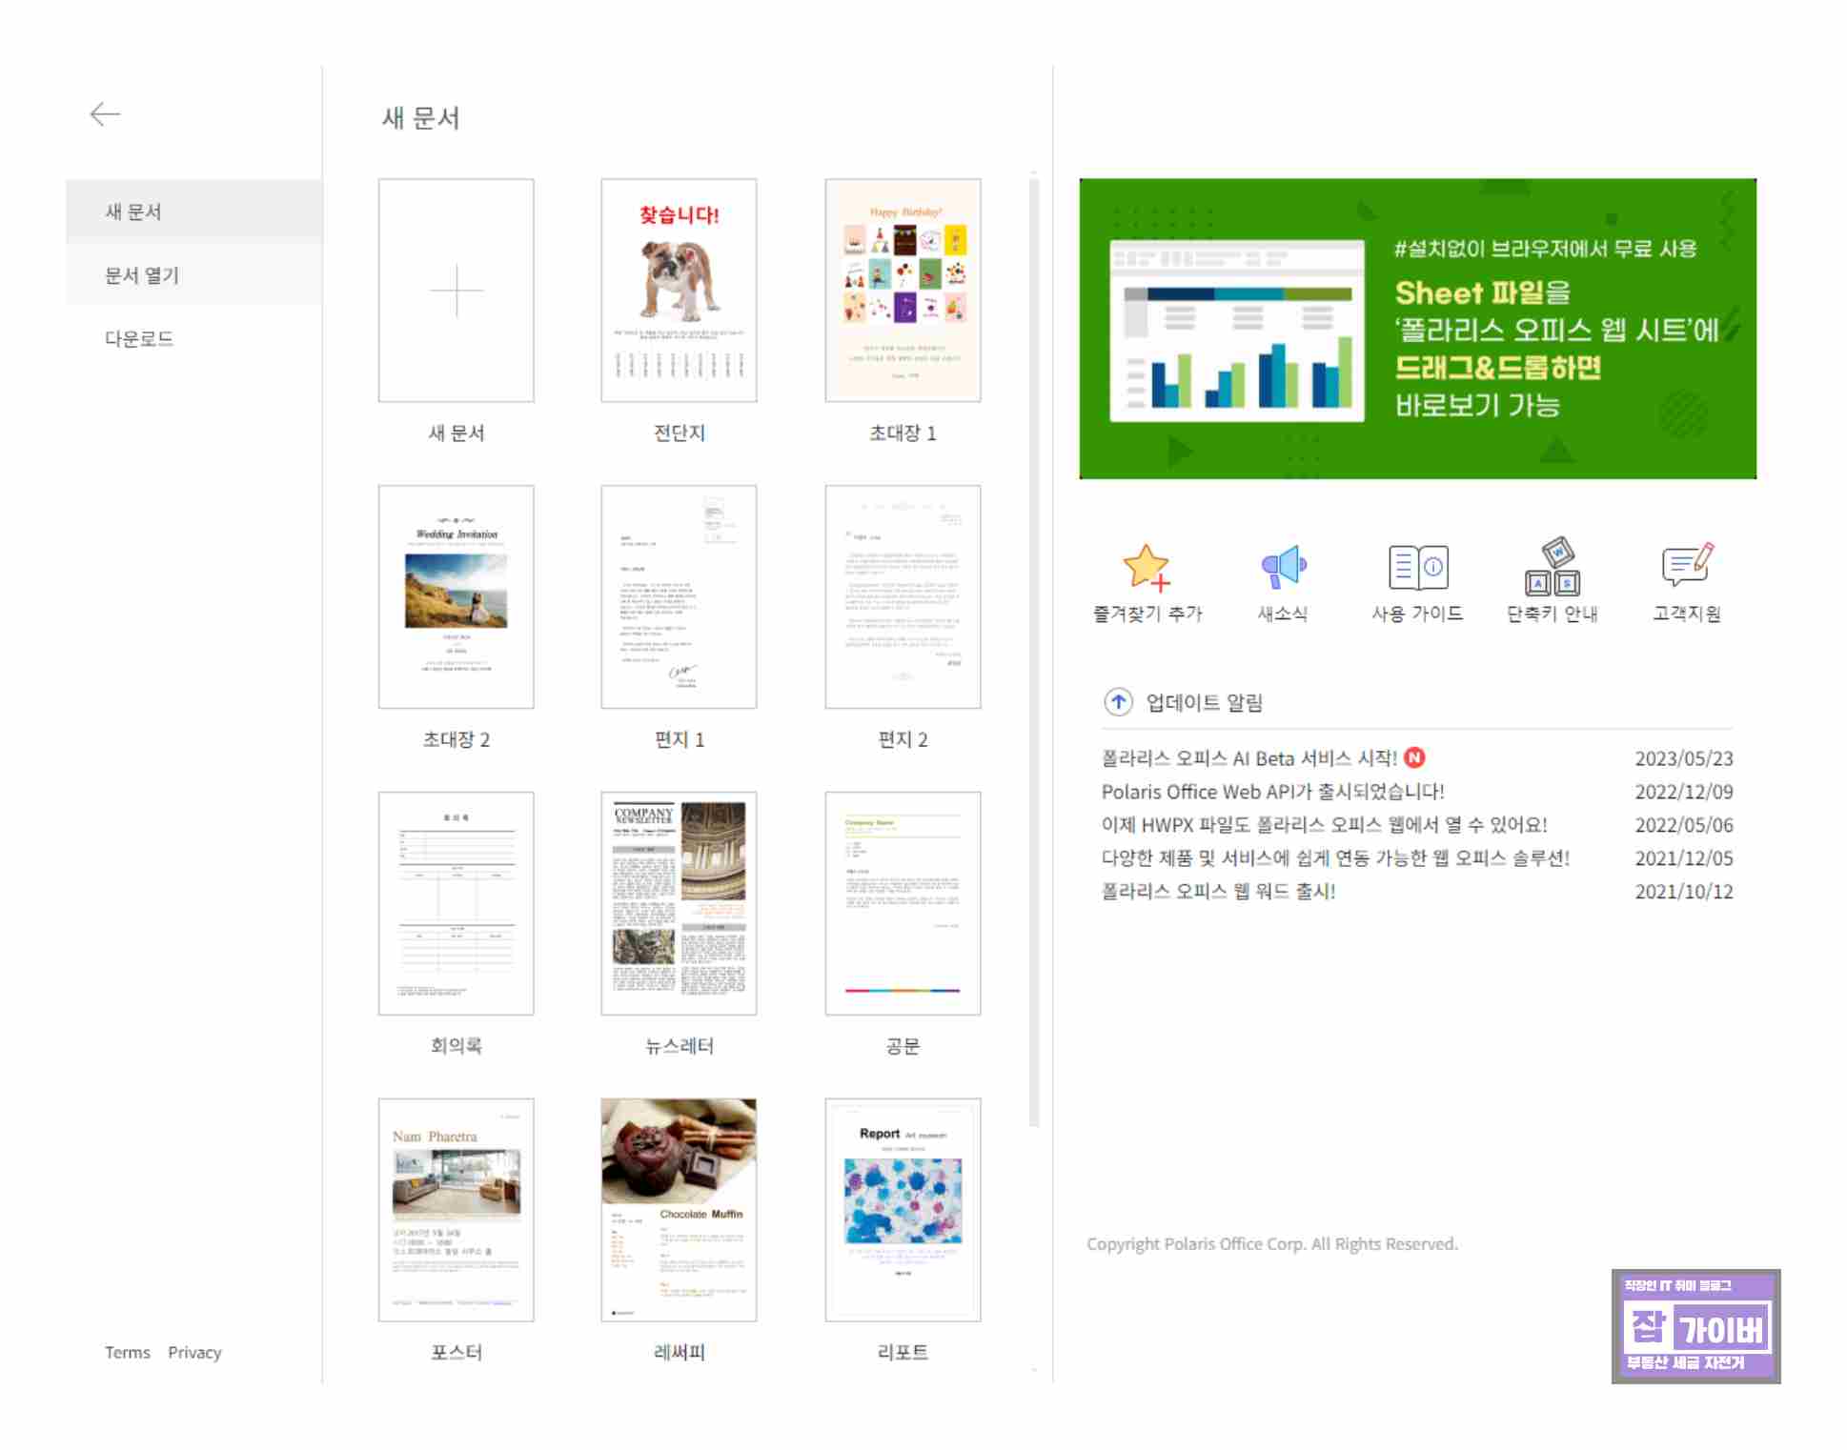Go to 다운로드 in the sidebar
The height and width of the screenshot is (1450, 1847).
click(139, 339)
